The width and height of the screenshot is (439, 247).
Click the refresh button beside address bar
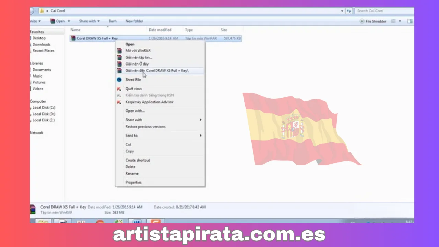[x=349, y=11]
